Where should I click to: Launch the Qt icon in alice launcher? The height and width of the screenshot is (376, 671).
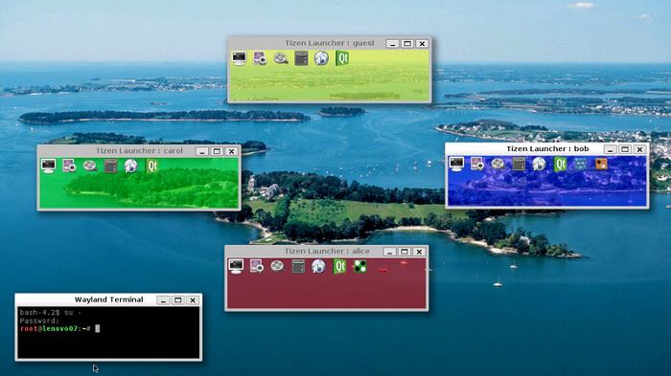tap(339, 266)
